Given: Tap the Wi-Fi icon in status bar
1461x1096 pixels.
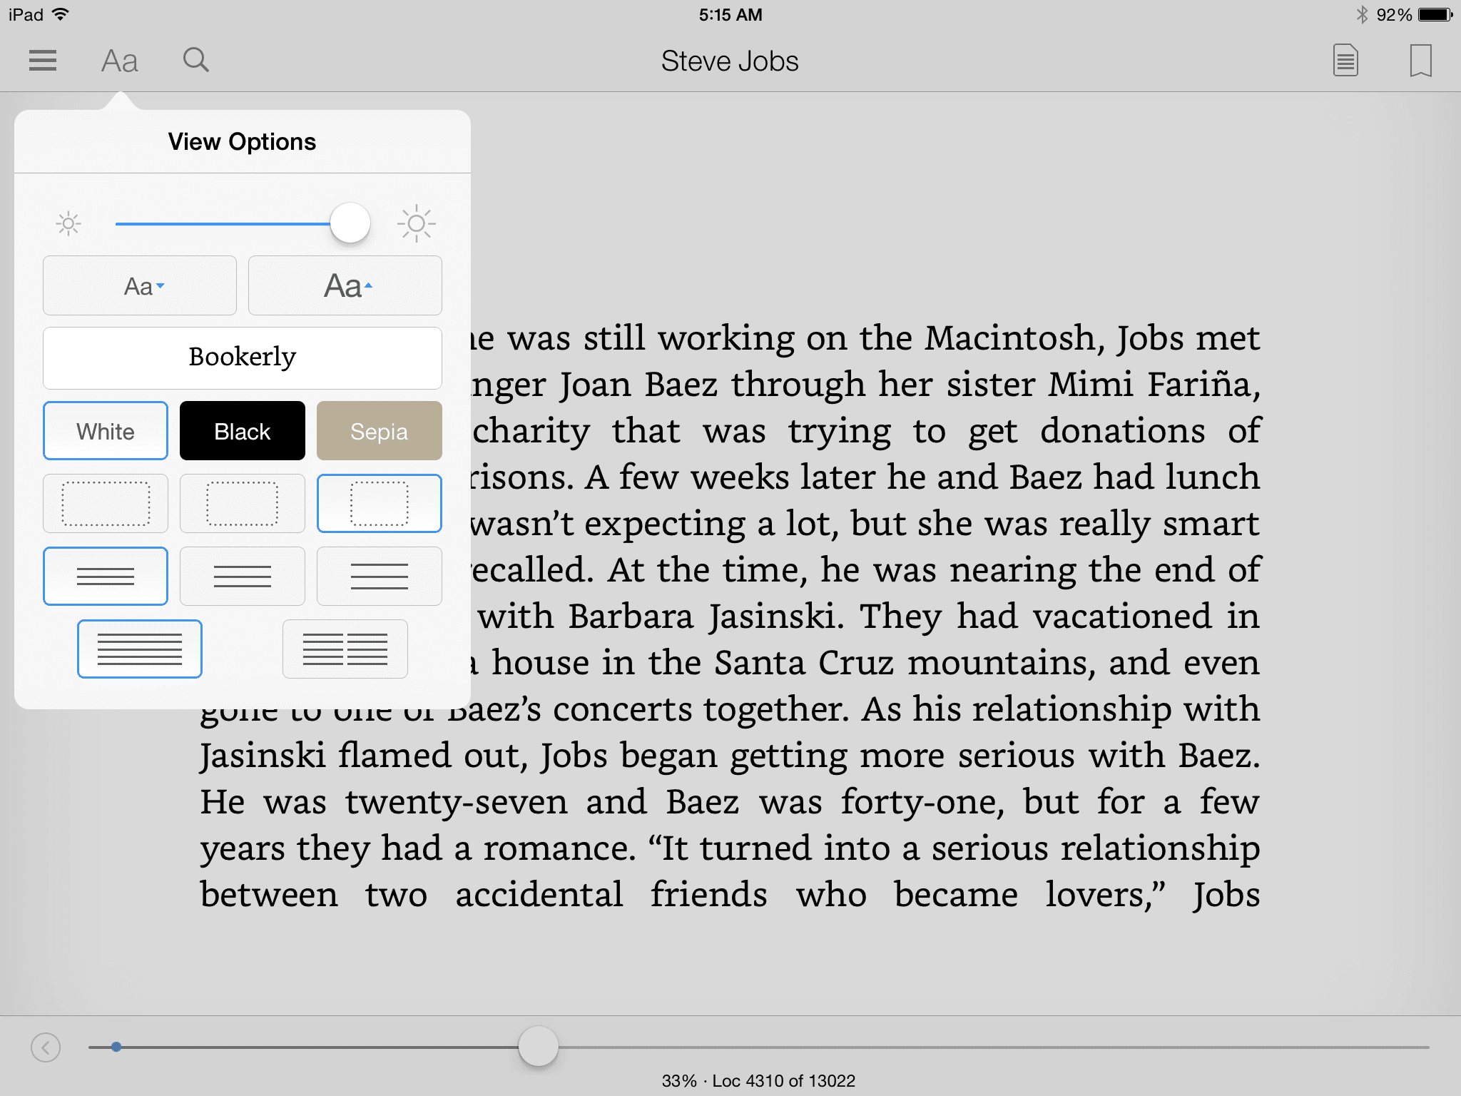Looking at the screenshot, I should tap(61, 14).
